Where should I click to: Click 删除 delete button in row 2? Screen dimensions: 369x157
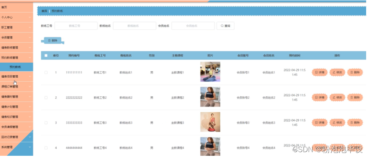[x=355, y=97]
